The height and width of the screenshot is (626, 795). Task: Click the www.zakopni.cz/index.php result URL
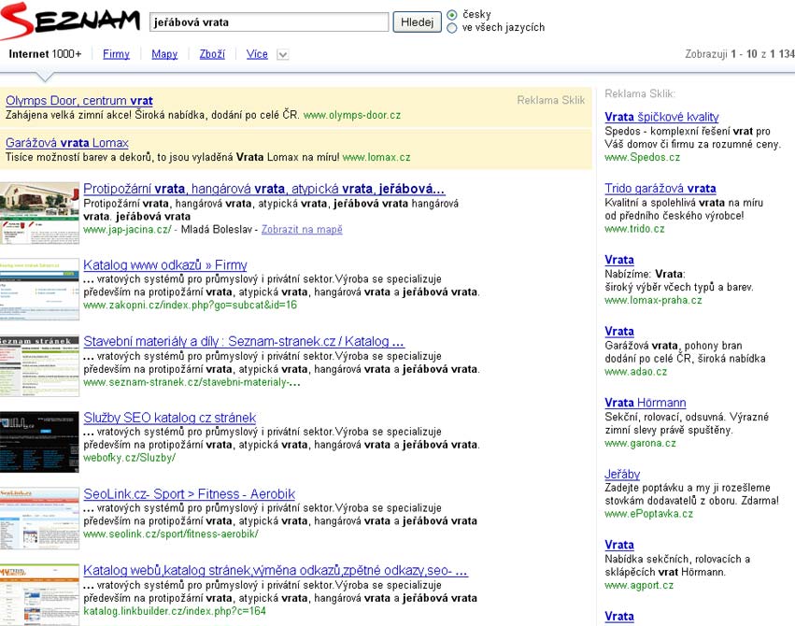click(191, 305)
